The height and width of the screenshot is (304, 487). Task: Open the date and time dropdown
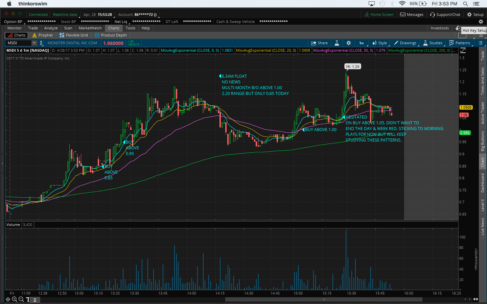tap(98, 15)
